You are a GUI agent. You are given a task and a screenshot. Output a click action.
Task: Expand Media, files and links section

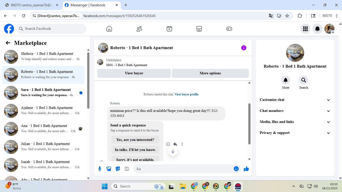click(x=295, y=122)
